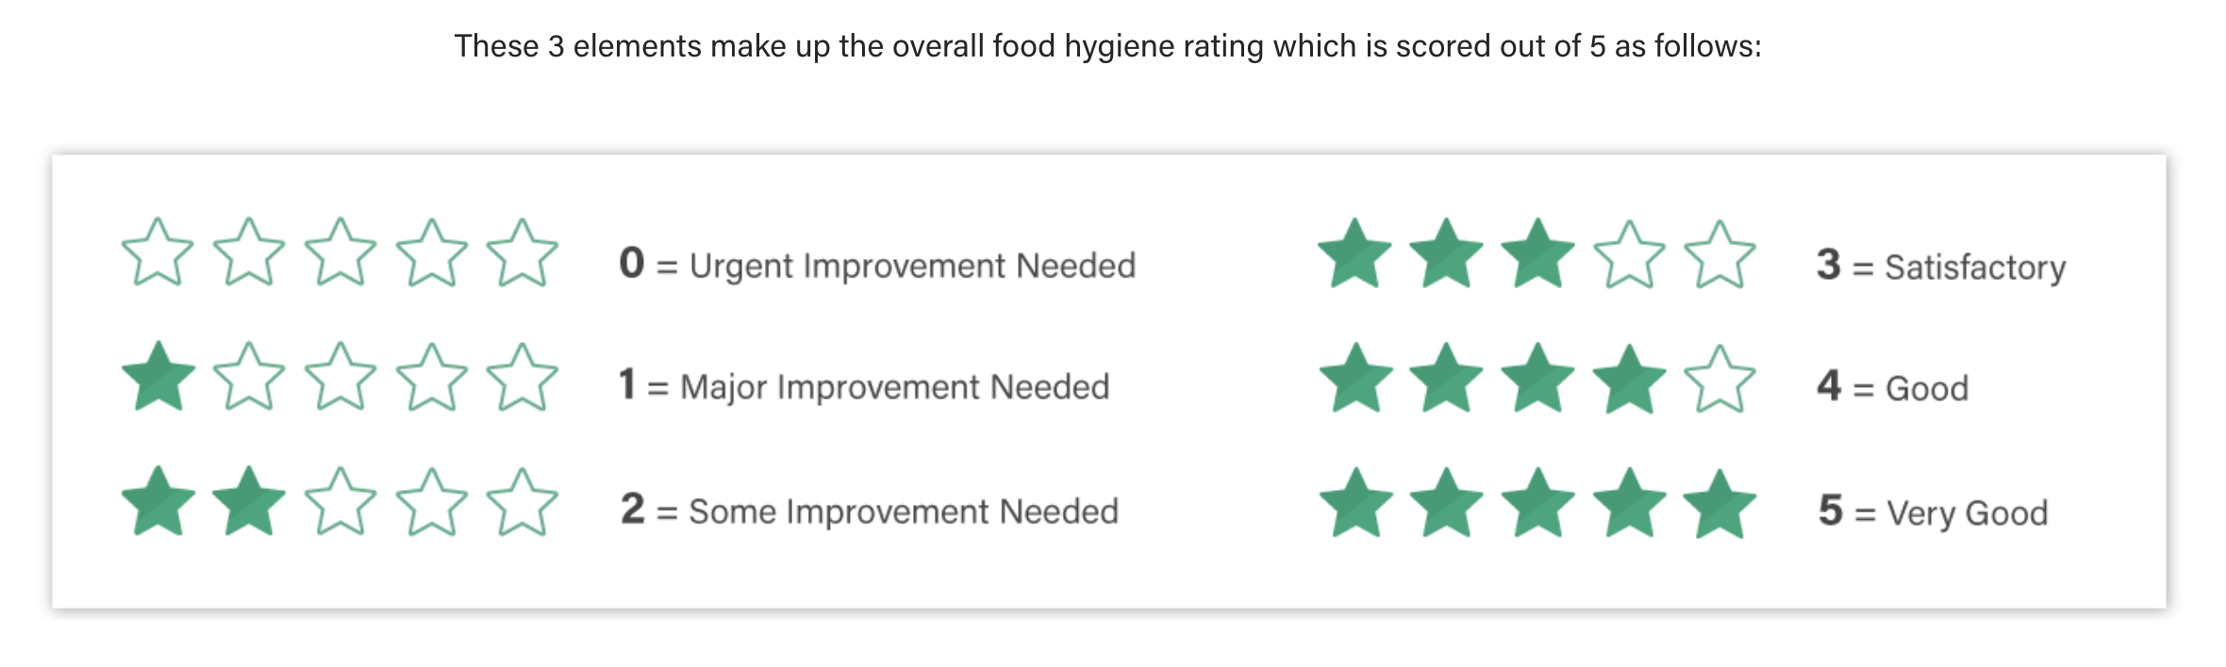Viewport: 2226px width, 667px height.
Task: Click the fifth empty star in the Urgent Improvement row
Action: coord(522,252)
